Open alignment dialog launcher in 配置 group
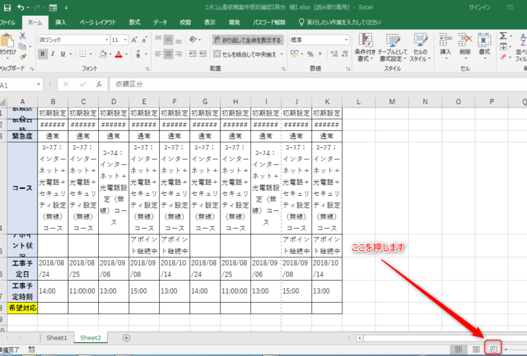This screenshot has width=527, height=356. pos(283,68)
